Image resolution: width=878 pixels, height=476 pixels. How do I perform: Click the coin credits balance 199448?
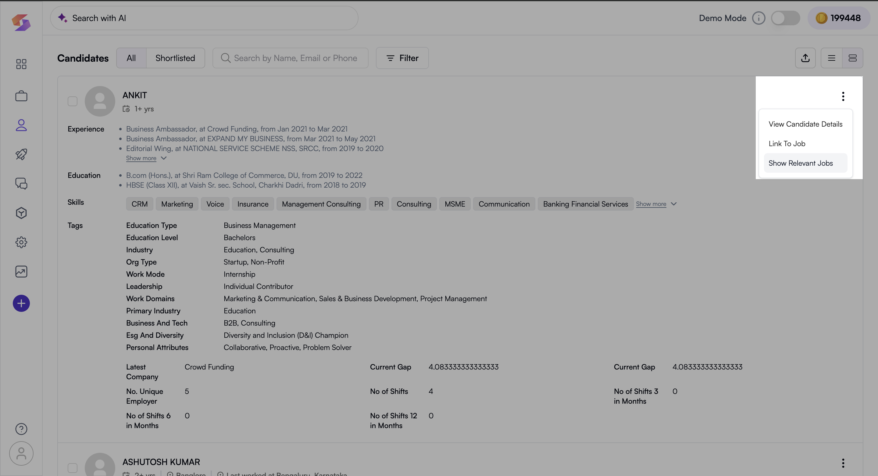(x=838, y=18)
